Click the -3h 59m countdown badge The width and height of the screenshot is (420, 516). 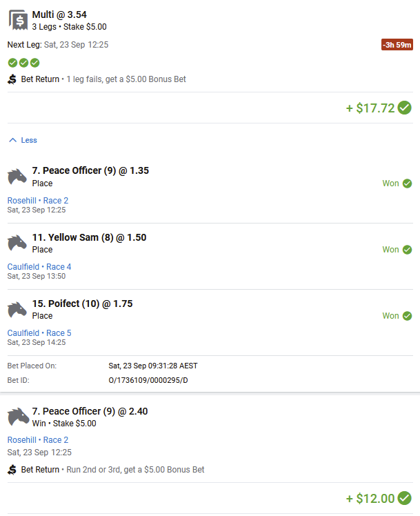tap(397, 45)
